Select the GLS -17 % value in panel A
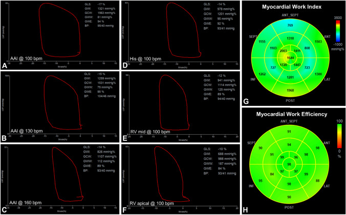 (x=101, y=4)
